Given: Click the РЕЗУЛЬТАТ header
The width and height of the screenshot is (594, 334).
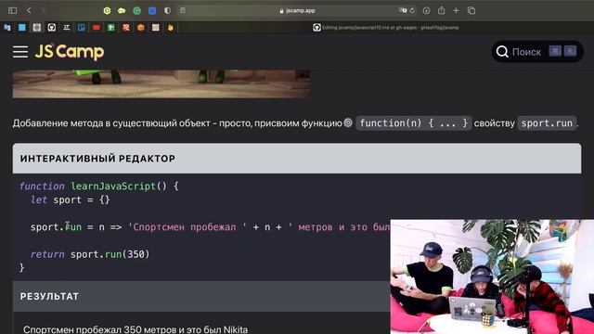Looking at the screenshot, I should click(x=201, y=296).
